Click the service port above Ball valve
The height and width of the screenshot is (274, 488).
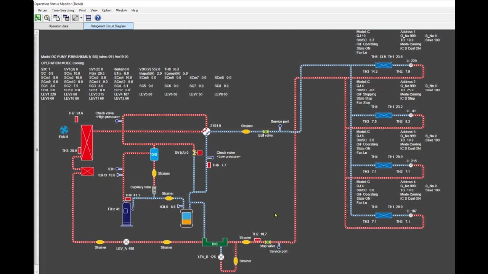click(x=280, y=127)
